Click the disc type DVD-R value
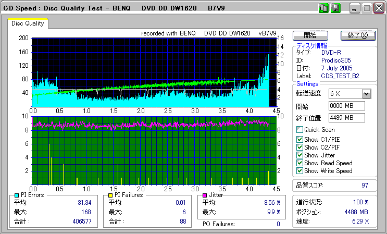This screenshot has width=387, height=234. click(x=331, y=52)
